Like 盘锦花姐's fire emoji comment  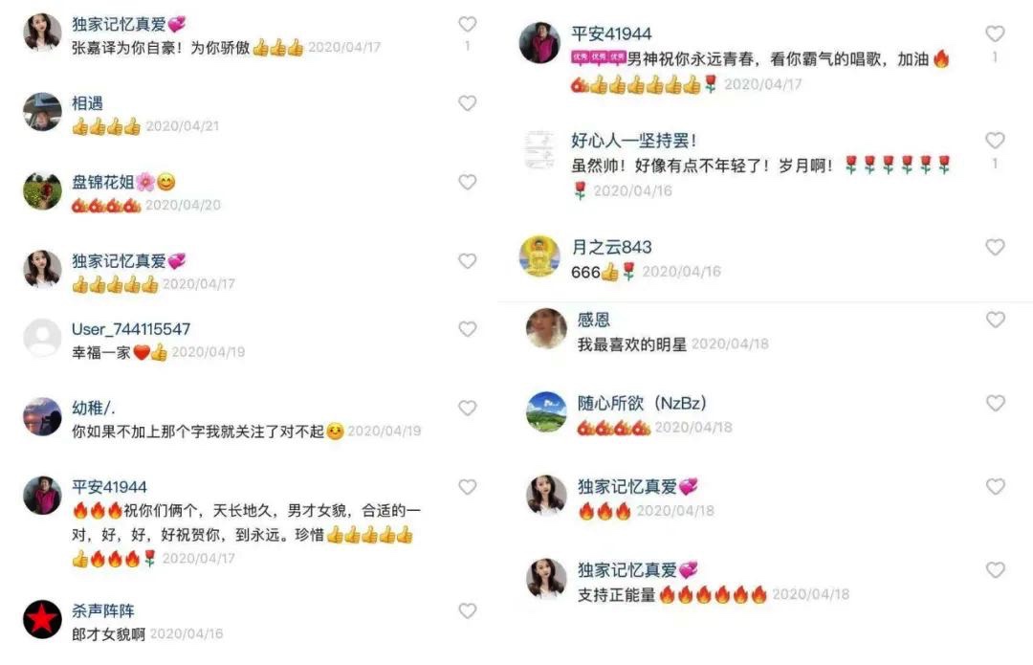point(467,182)
